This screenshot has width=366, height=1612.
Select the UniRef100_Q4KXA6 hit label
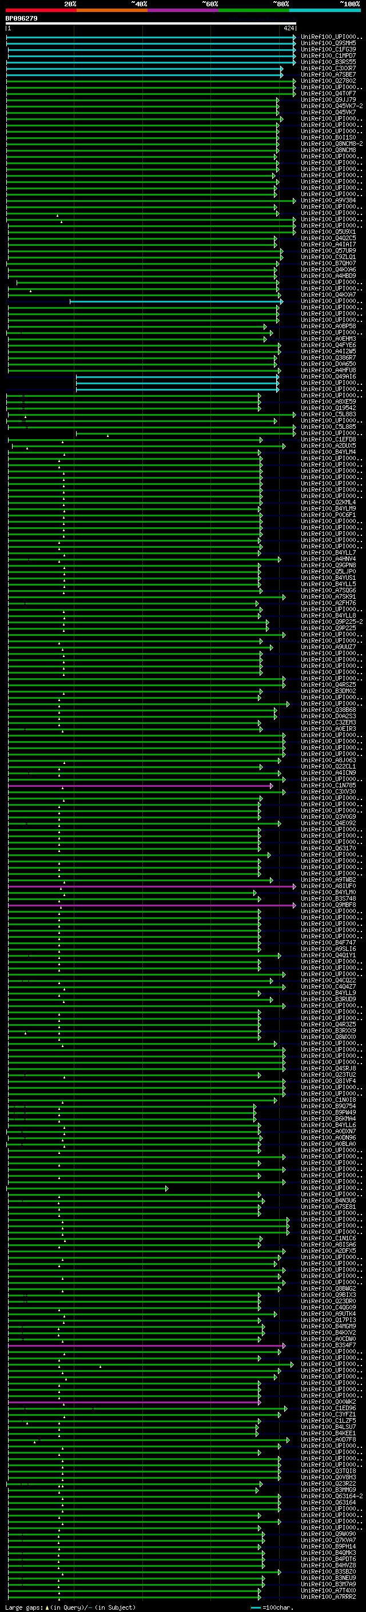point(328,270)
